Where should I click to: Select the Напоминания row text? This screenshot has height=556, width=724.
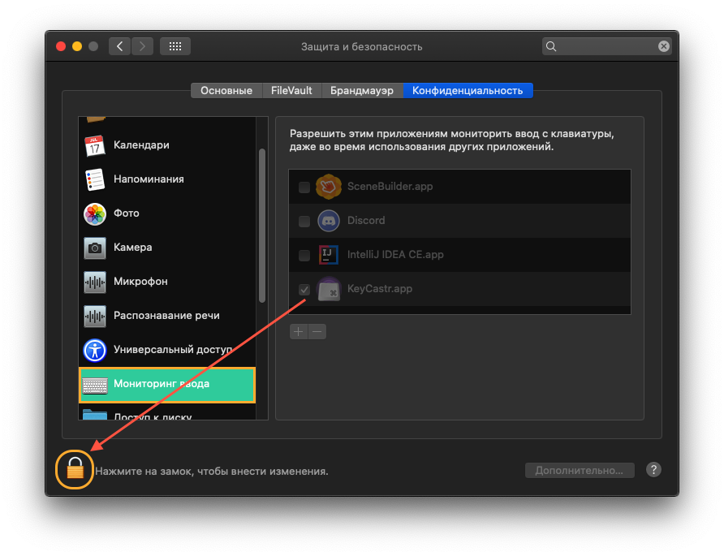(x=149, y=179)
